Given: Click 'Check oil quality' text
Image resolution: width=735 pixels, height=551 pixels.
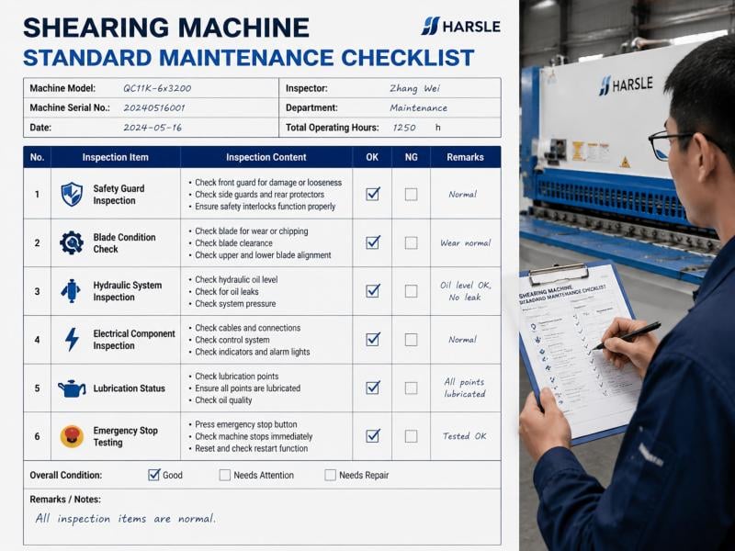Looking at the screenshot, I should [223, 400].
